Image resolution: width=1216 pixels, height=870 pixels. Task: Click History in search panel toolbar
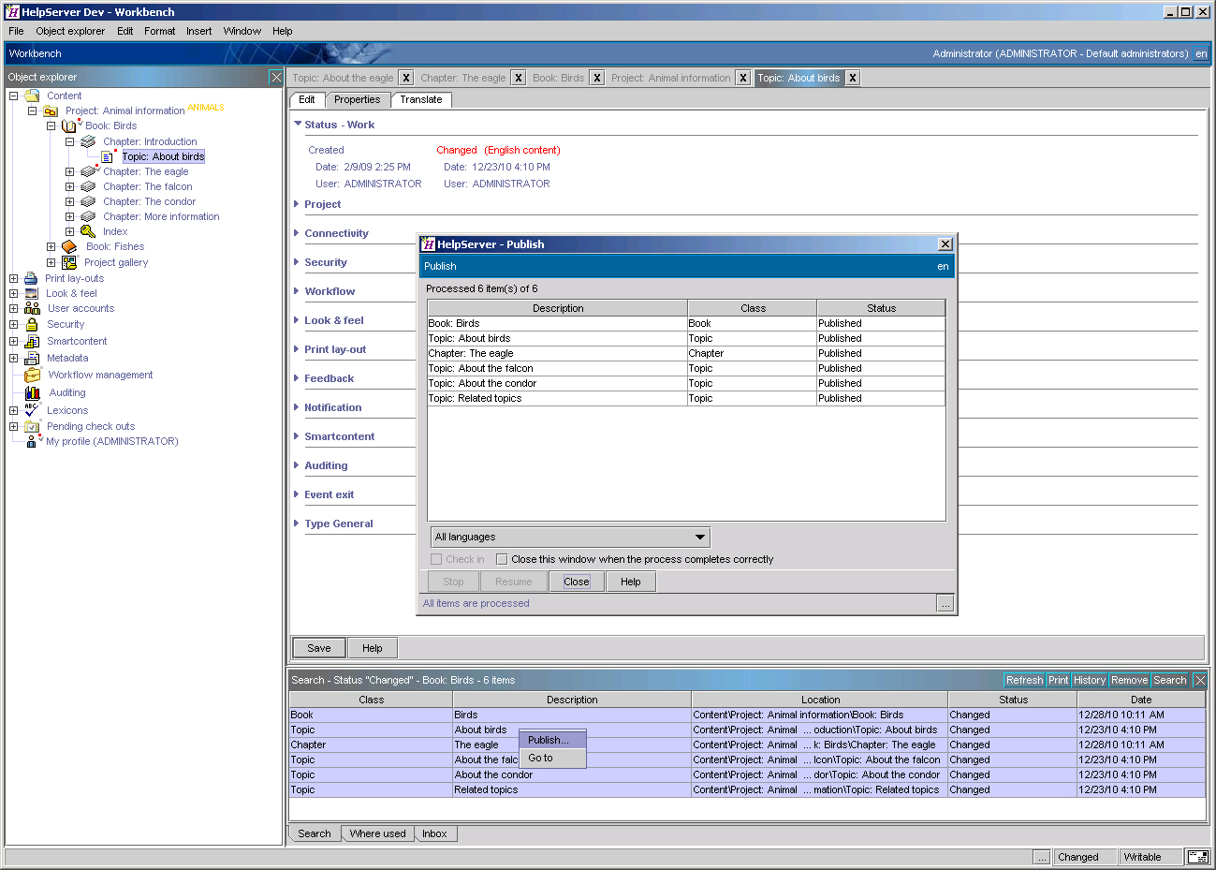point(1089,680)
